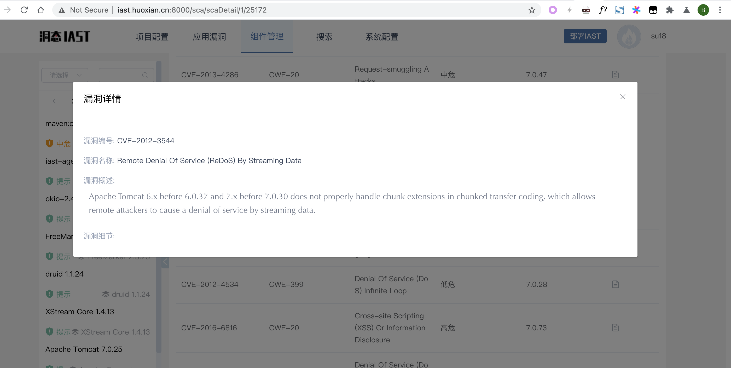731x368 pixels.
Task: Collapse sidebar with left chevron handle
Action: (x=165, y=262)
